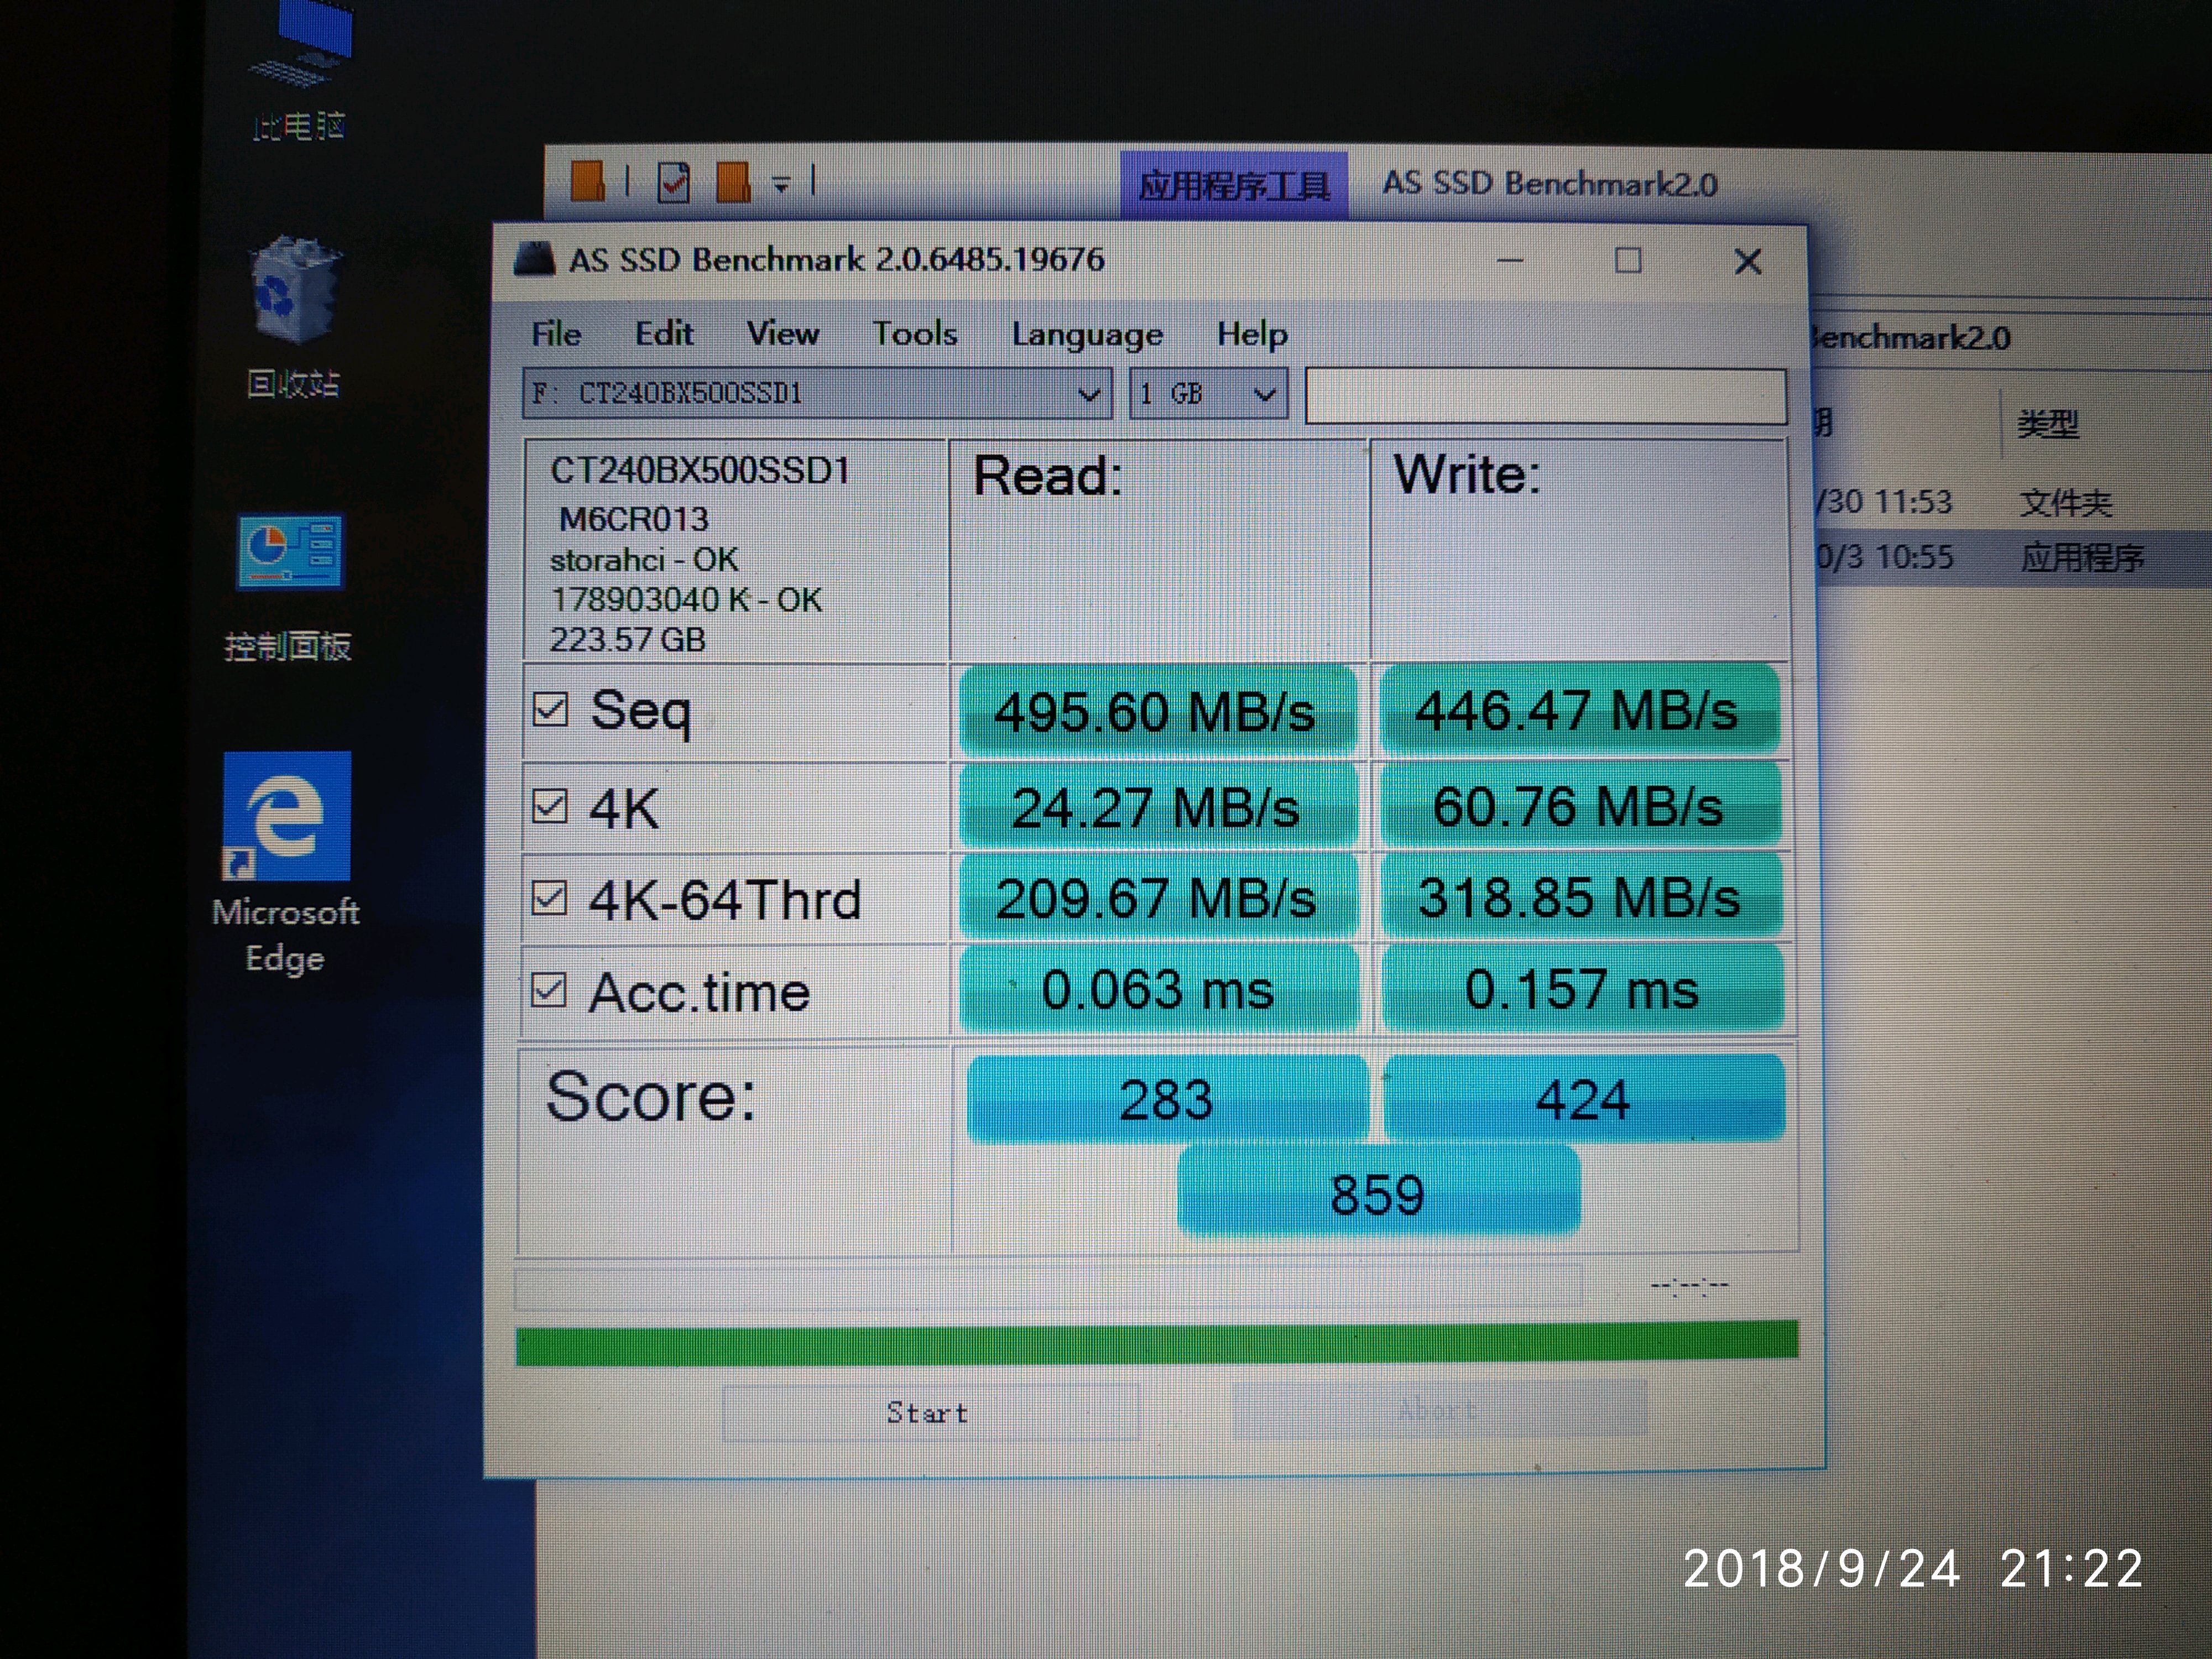Click the storahci - OK driver status
This screenshot has height=1659, width=2212.
click(x=644, y=559)
